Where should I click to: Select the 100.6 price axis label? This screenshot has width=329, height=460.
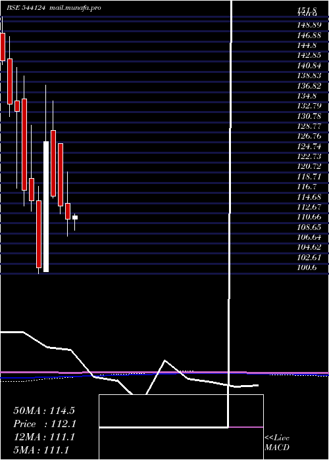click(x=307, y=267)
